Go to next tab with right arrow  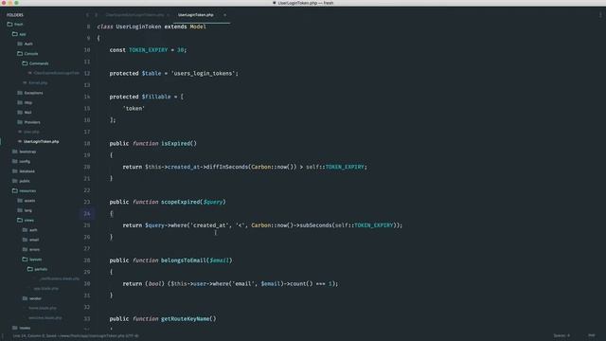[96, 15]
